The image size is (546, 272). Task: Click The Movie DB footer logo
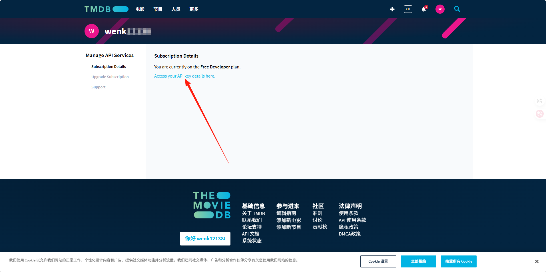[x=212, y=205]
